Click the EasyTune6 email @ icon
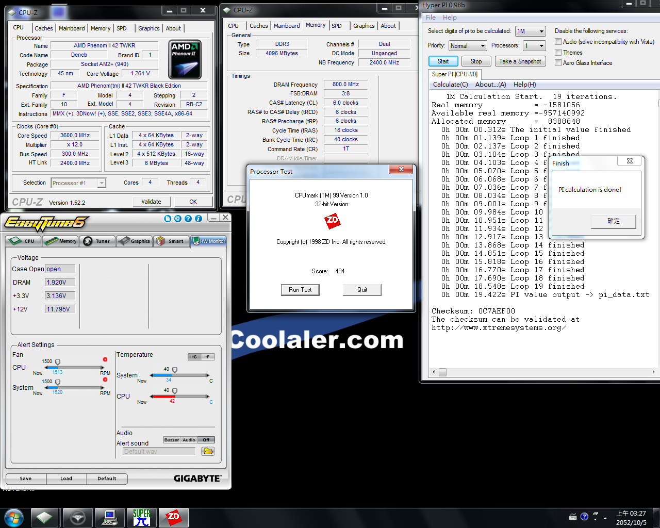Screen dimensions: 660x528 (x=178, y=219)
